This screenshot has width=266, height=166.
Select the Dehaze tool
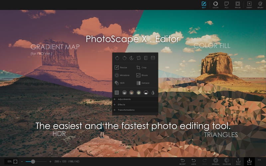(x=143, y=83)
